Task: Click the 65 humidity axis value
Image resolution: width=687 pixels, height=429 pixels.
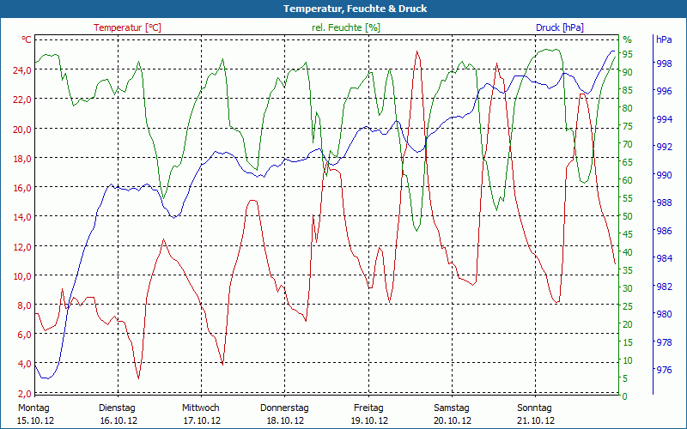Action: tap(628, 162)
